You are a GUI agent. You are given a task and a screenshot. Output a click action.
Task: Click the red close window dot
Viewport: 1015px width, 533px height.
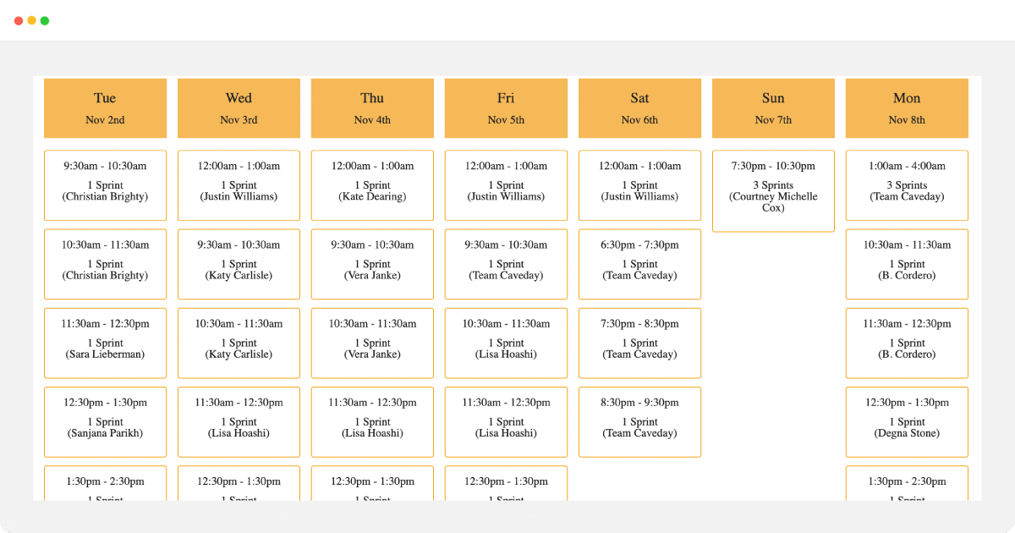(19, 20)
